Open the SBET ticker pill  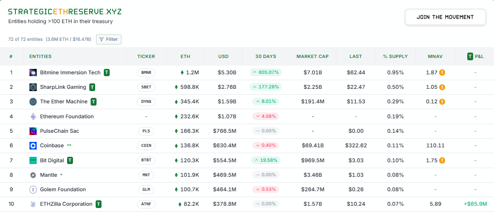[146, 87]
